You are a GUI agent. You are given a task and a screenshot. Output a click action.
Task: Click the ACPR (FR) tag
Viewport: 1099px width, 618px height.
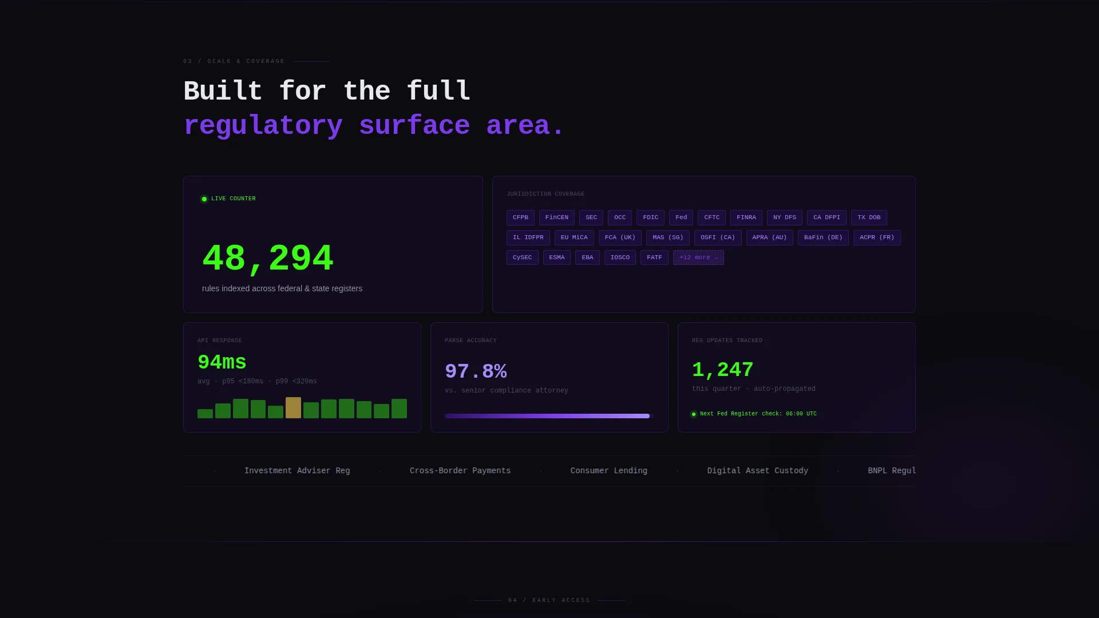pos(877,237)
